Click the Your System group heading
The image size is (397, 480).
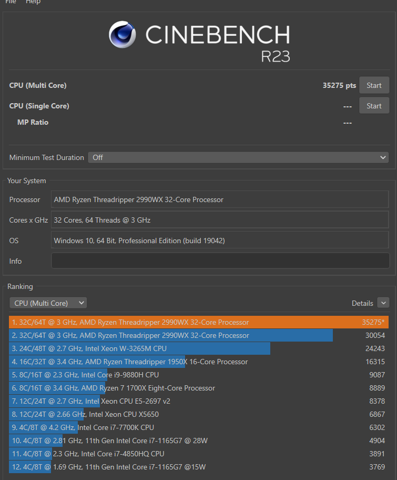pyautogui.click(x=27, y=181)
